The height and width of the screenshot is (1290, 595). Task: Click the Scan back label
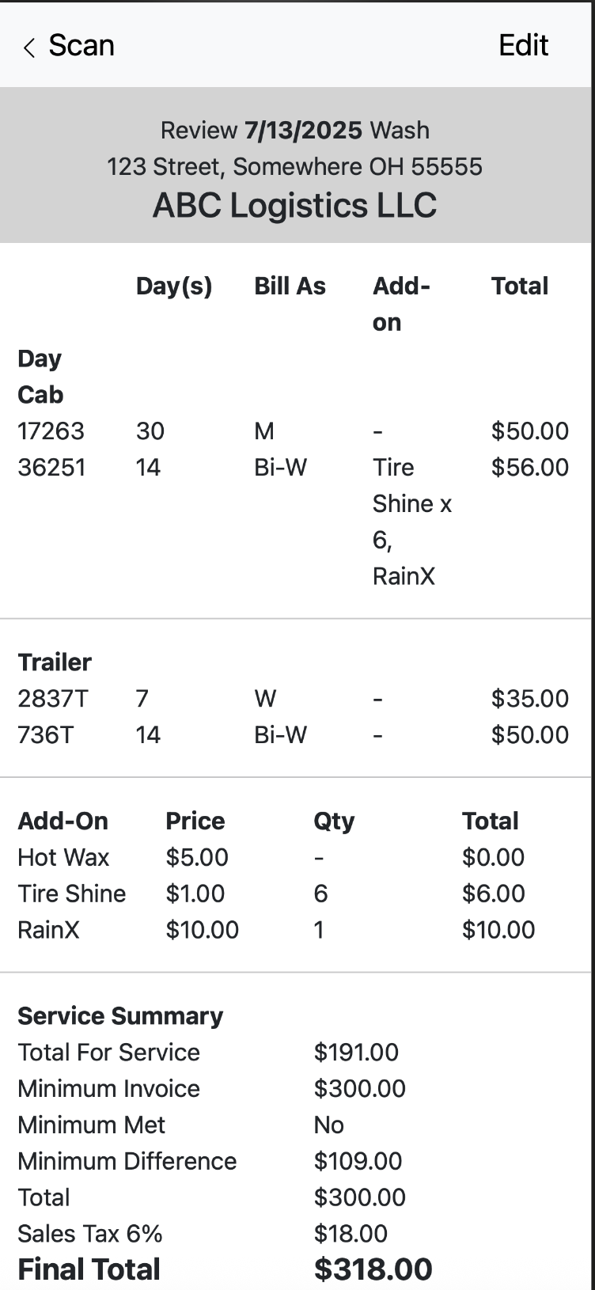point(81,46)
